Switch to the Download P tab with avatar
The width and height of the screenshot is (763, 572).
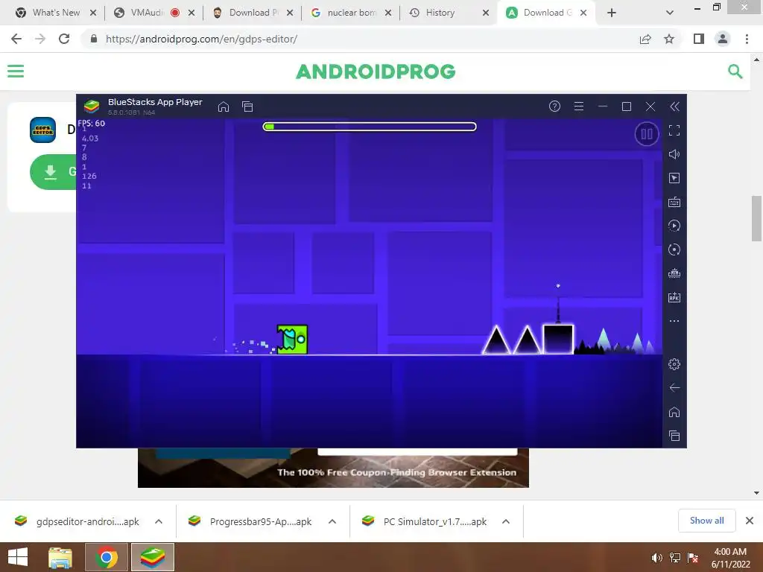click(x=253, y=13)
